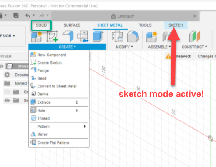Click Create Flat Pattern toolbar icon
Viewport: 216px width, 167px height.
tap(83, 36)
